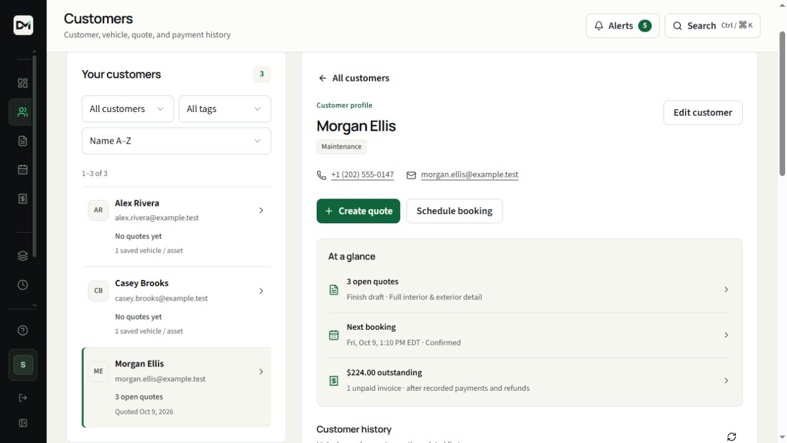Open the Name A–Z sort dropdown
The width and height of the screenshot is (787, 443).
click(176, 141)
